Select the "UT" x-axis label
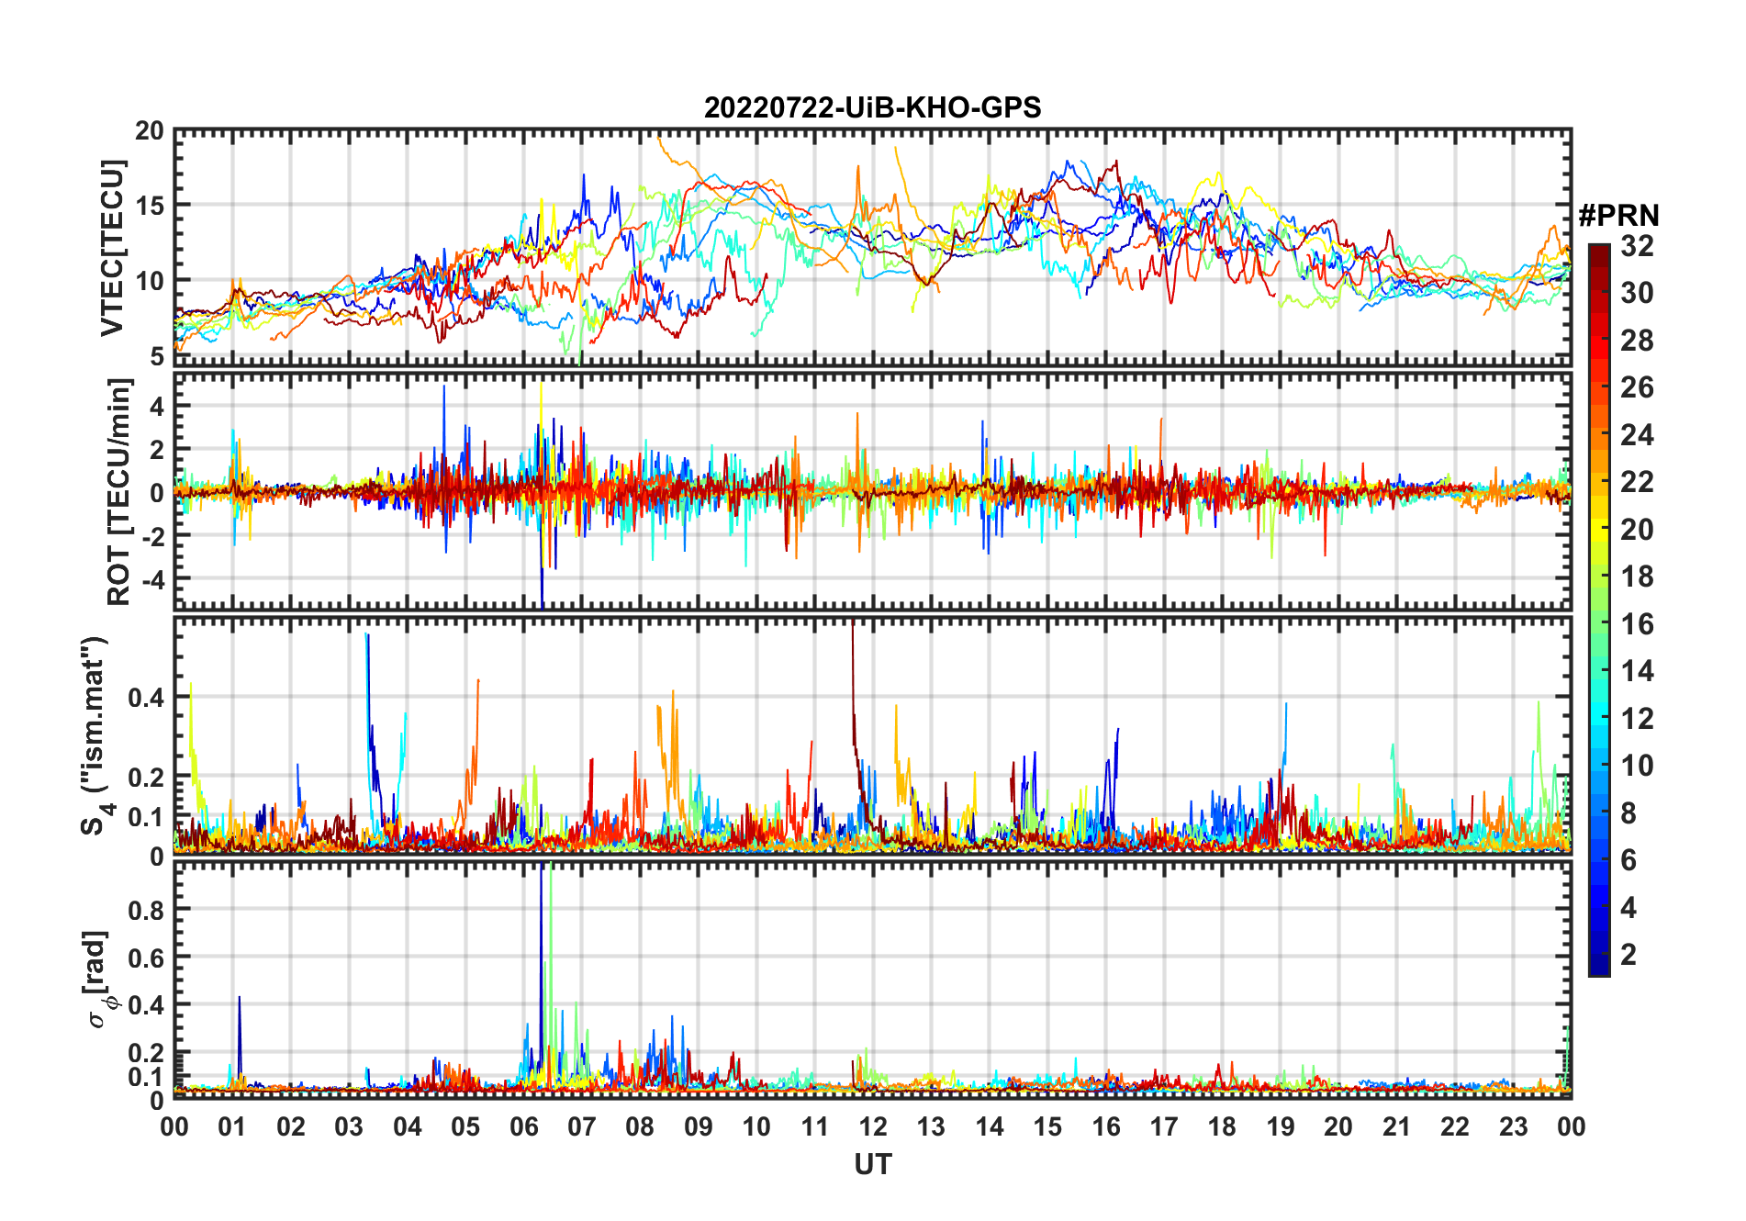This screenshot has width=1746, height=1221. click(872, 1164)
